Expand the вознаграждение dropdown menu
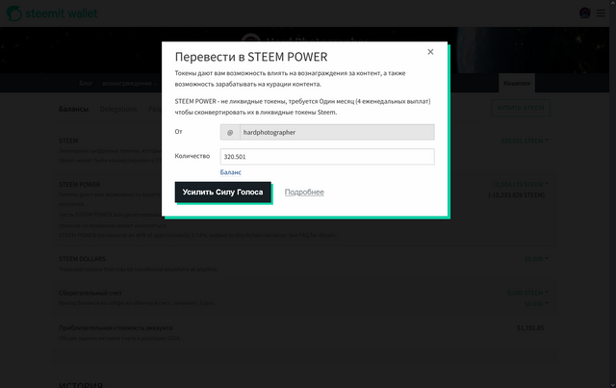Image resolution: width=616 pixels, height=388 pixels. (x=129, y=84)
